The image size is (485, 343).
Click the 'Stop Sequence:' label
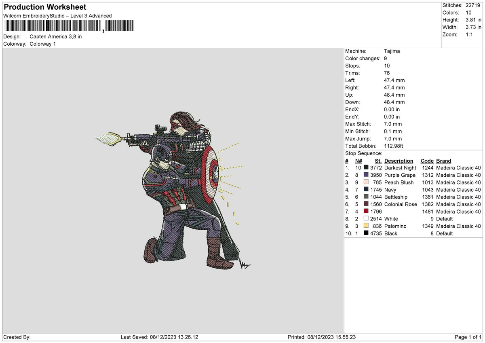click(363, 153)
